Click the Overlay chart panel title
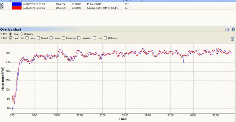 point(11,29)
